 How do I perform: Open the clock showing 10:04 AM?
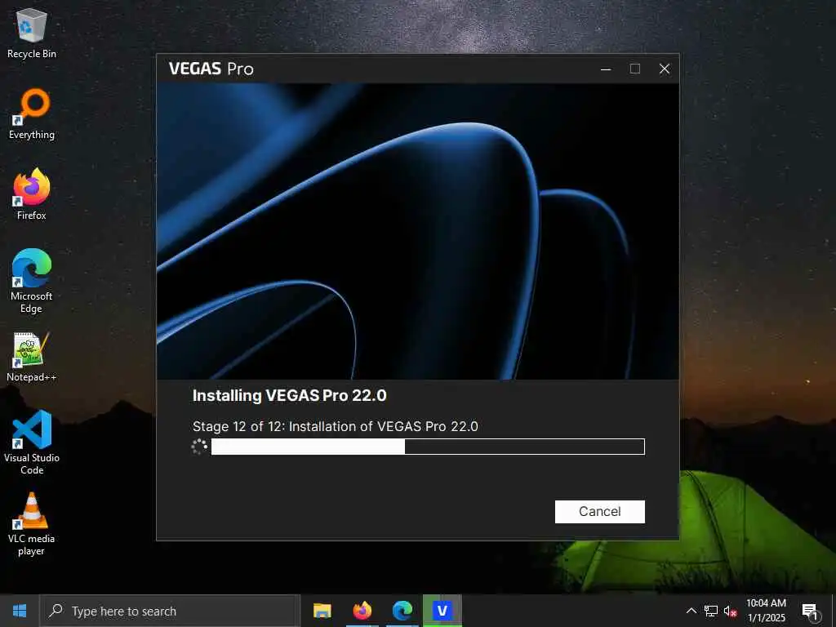pos(766,611)
